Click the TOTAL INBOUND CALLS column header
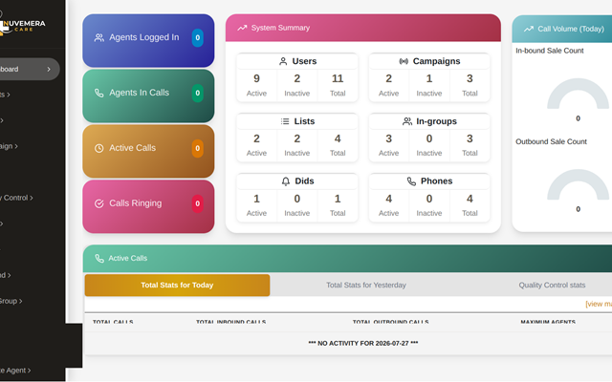 coord(231,322)
